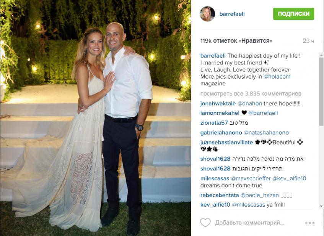Open the @maxschrieffer mention link
This screenshot has width=324, height=236.
click(x=251, y=178)
